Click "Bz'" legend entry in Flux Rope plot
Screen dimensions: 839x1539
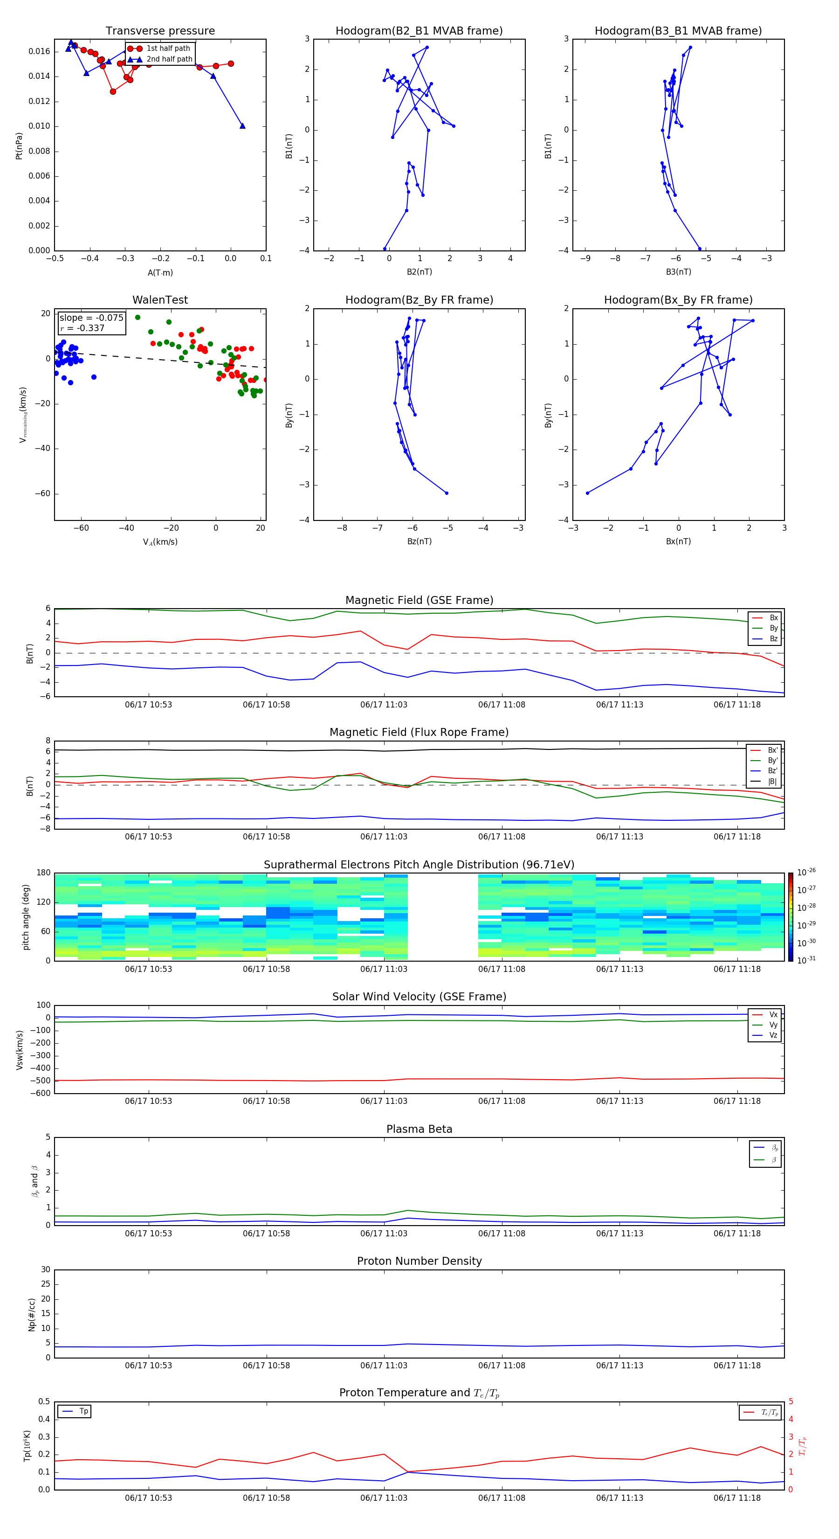click(x=764, y=771)
